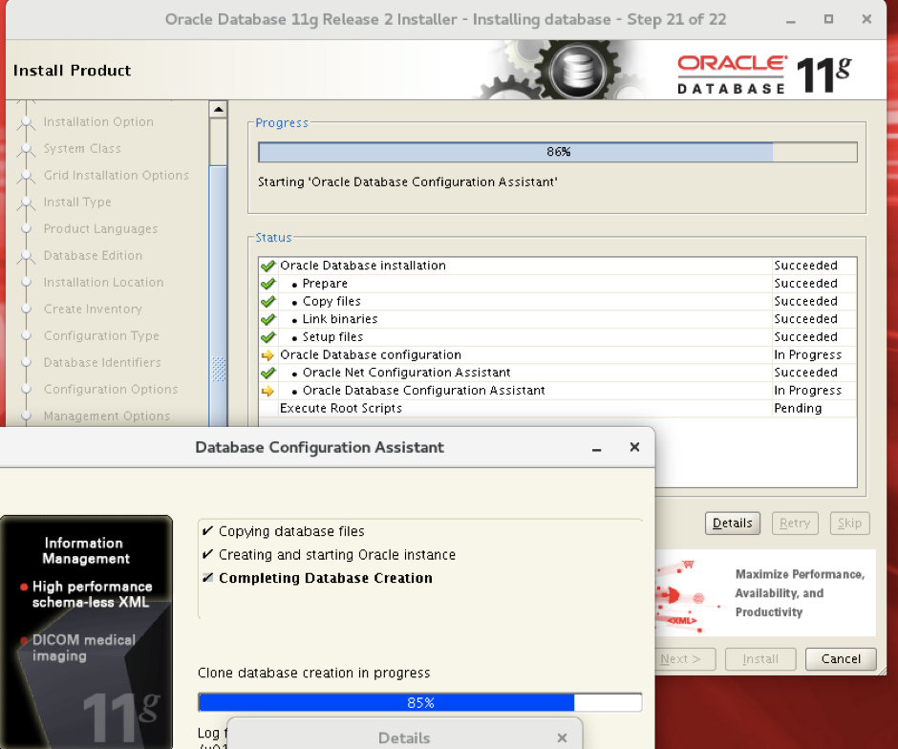Open the Details view
The height and width of the screenshot is (749, 898).
pyautogui.click(x=732, y=523)
